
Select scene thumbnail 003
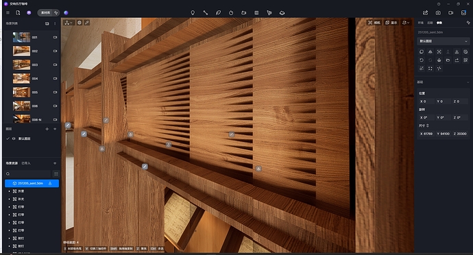pos(21,64)
